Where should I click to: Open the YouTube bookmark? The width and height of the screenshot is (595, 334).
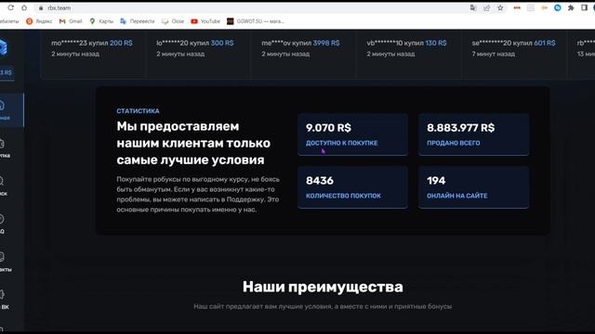pyautogui.click(x=205, y=21)
